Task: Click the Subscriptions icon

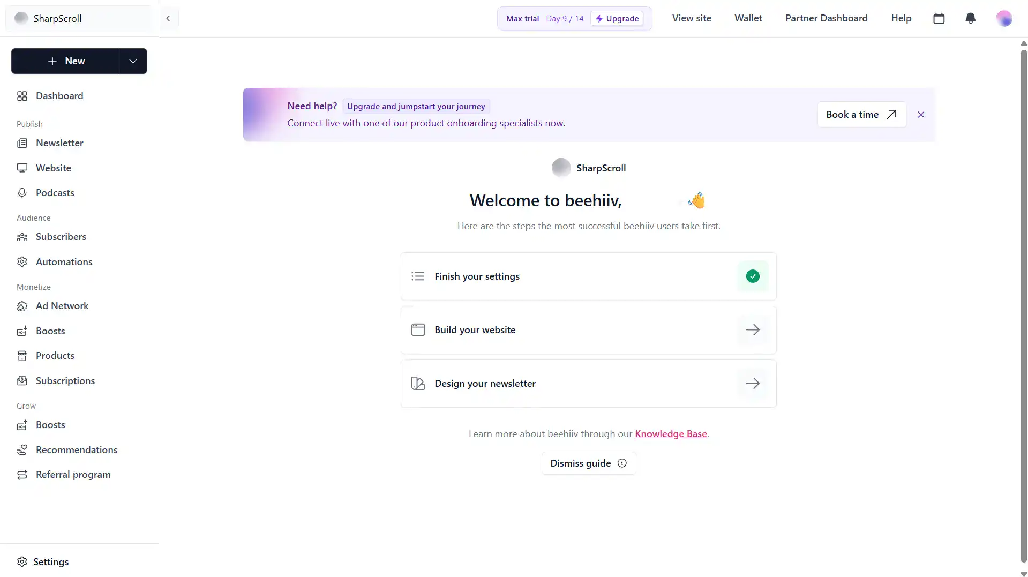Action: click(x=22, y=381)
